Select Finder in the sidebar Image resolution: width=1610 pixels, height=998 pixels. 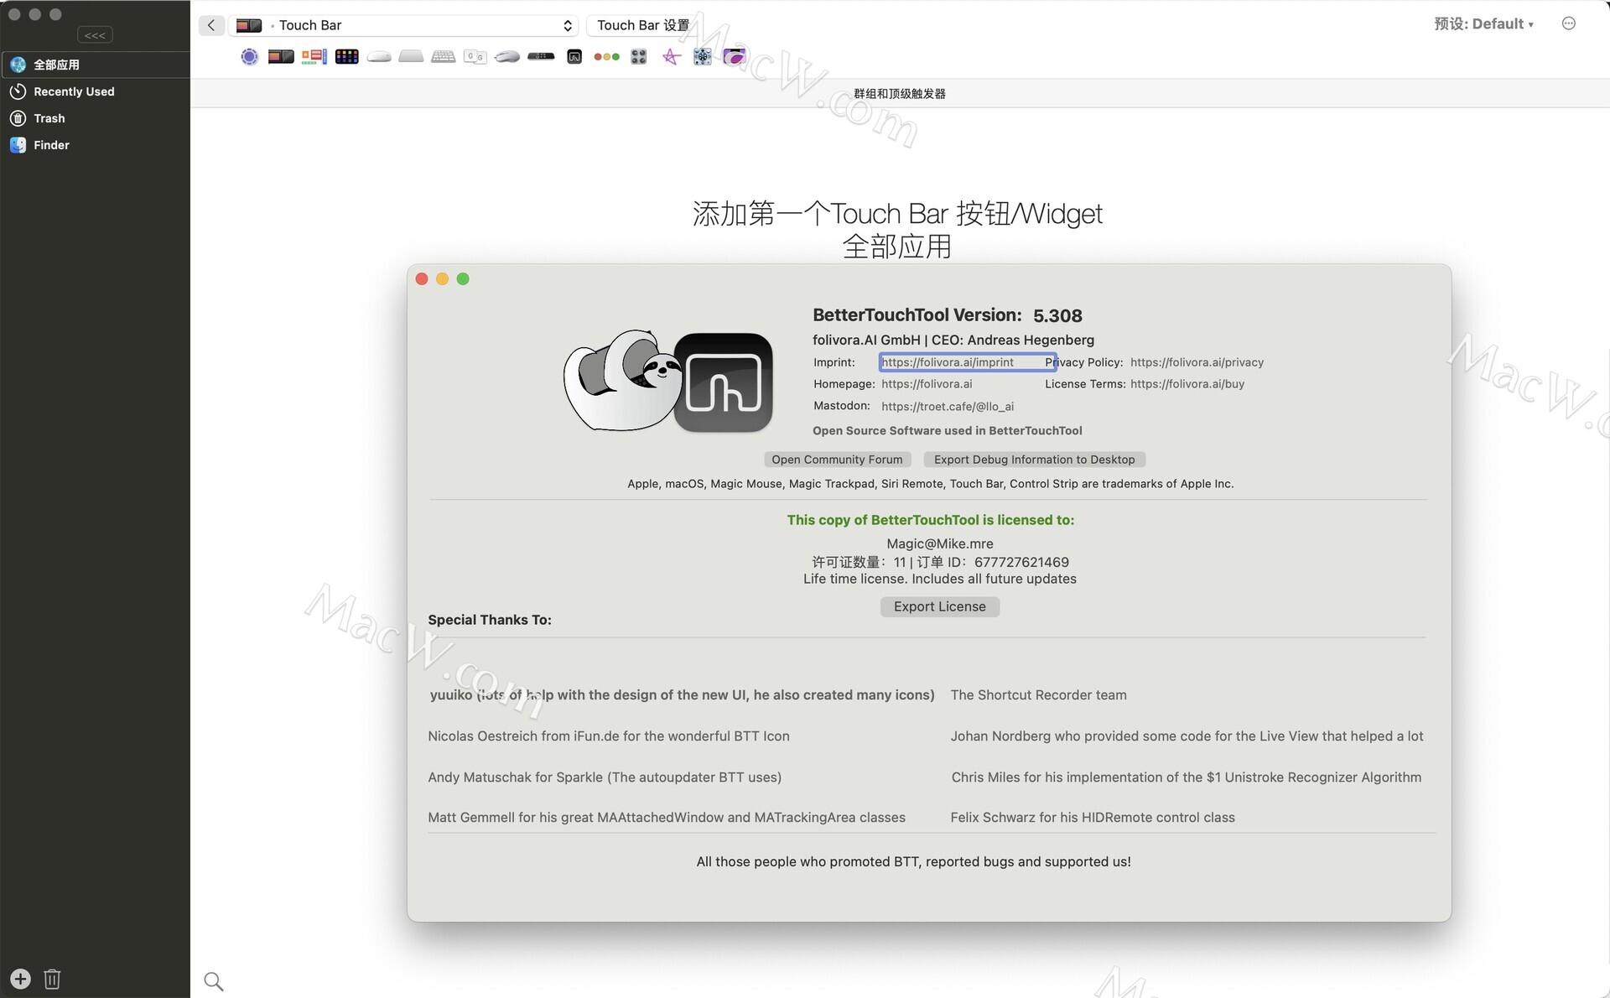[95, 145]
